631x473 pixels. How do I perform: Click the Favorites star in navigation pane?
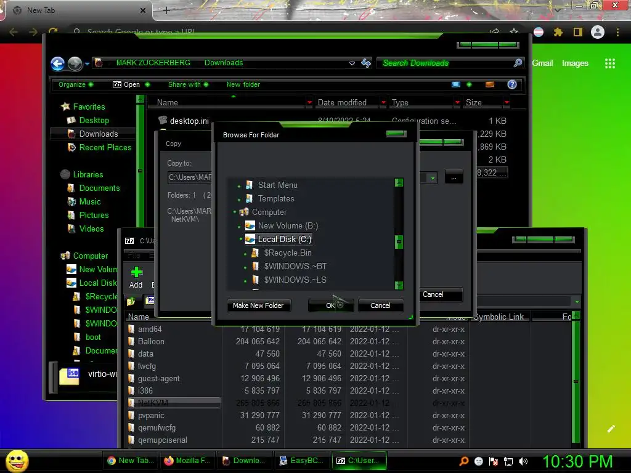[x=65, y=107]
